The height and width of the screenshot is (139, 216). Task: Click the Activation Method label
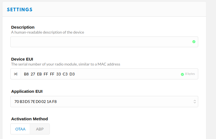point(29,119)
